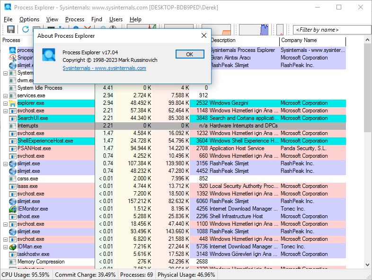Click the Commit Charge 39.49% status text
This screenshot has height=280, width=372.
85,275
